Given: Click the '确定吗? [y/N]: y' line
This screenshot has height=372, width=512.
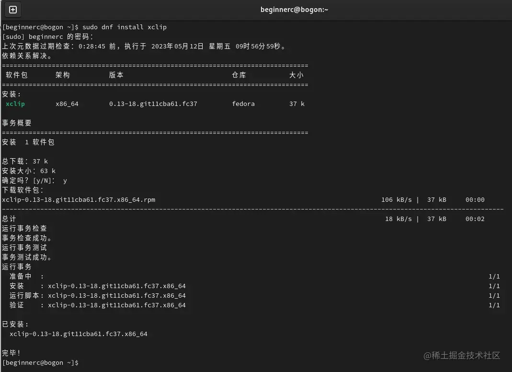Looking at the screenshot, I should click(34, 181).
